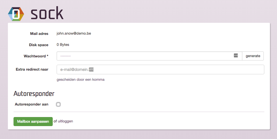The height and width of the screenshot is (139, 277).
Task: Click the "Wachtwoord *" field label
Action: tap(36, 56)
